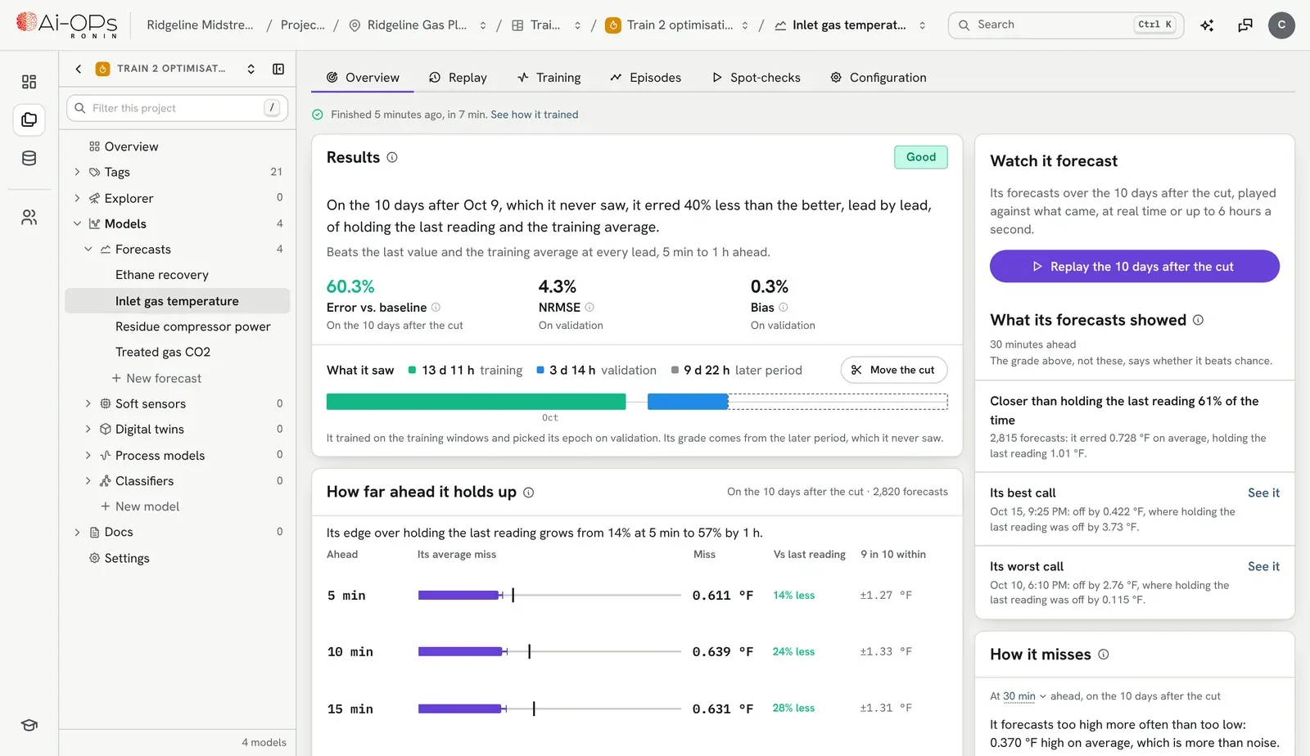Click the Move the cut button
Image resolution: width=1310 pixels, height=756 pixels.
tap(893, 370)
